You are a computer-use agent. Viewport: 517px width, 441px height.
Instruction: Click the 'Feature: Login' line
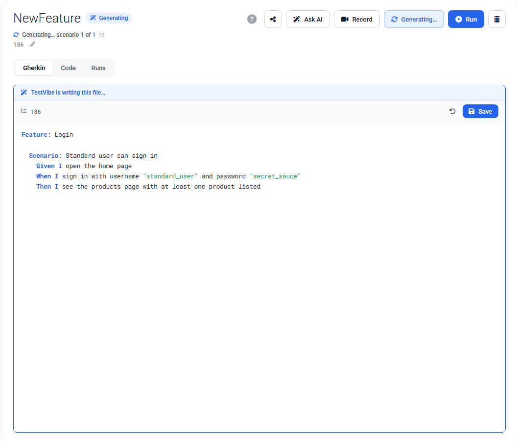coord(47,135)
